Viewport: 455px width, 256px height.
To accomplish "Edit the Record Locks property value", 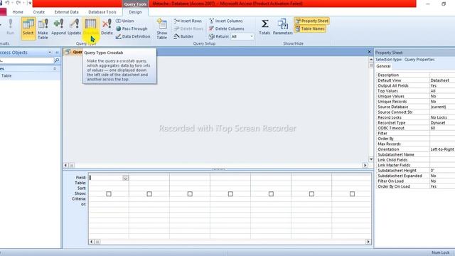I will [x=442, y=117].
